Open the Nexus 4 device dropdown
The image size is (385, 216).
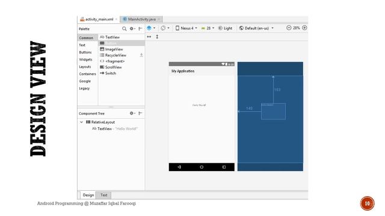click(186, 28)
